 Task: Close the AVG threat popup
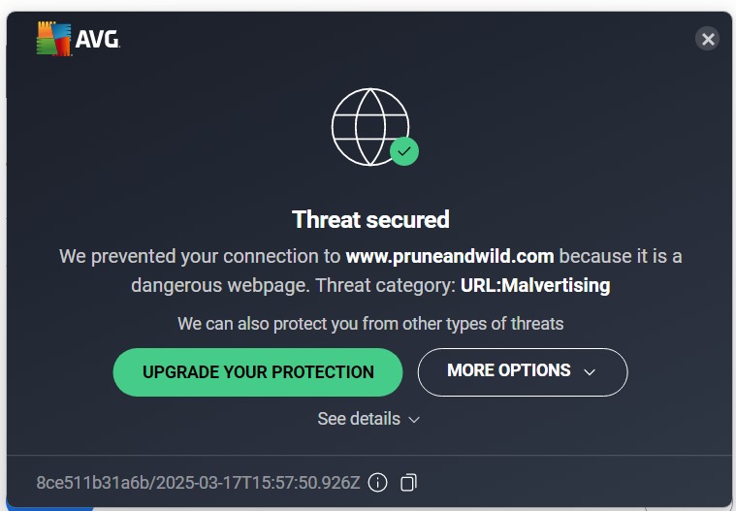click(x=708, y=39)
